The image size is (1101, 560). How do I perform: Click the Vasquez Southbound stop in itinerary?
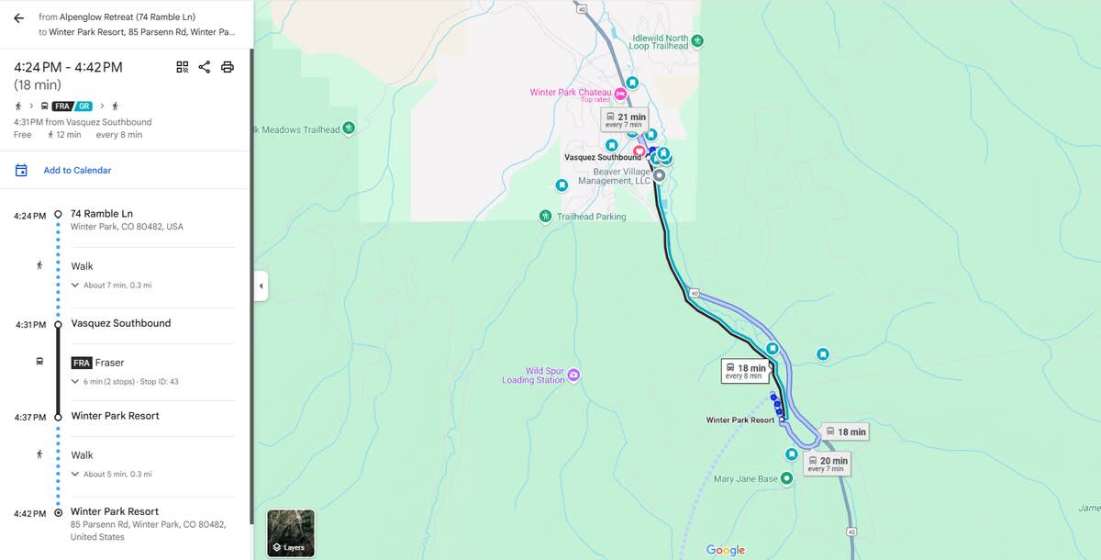click(121, 323)
